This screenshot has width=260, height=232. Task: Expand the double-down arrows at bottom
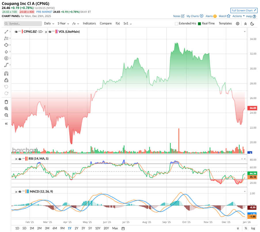tap(238, 228)
